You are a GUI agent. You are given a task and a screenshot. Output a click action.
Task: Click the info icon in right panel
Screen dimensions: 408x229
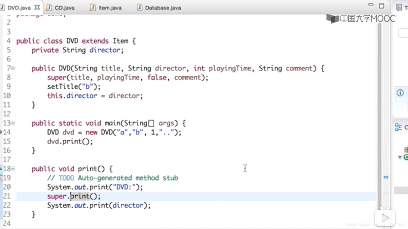[x=400, y=93]
